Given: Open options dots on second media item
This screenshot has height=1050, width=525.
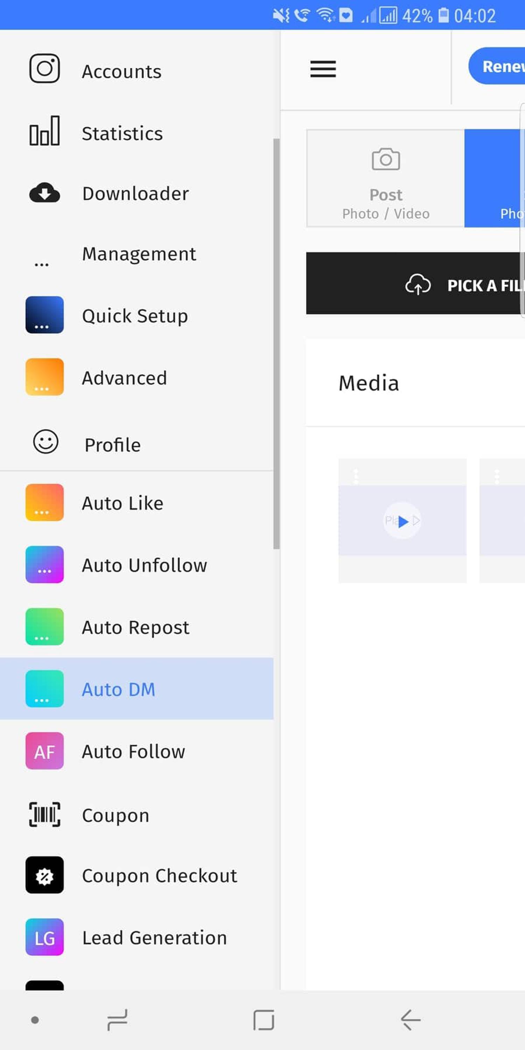Looking at the screenshot, I should coord(496,476).
